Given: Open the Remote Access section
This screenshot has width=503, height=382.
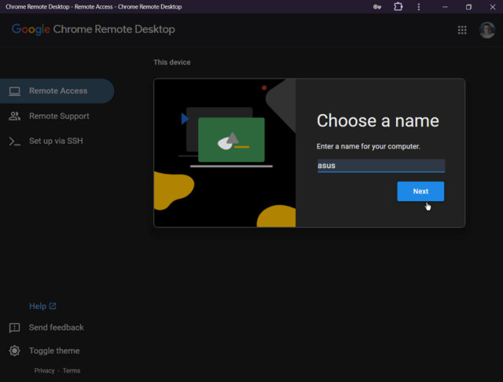Looking at the screenshot, I should click(57, 91).
